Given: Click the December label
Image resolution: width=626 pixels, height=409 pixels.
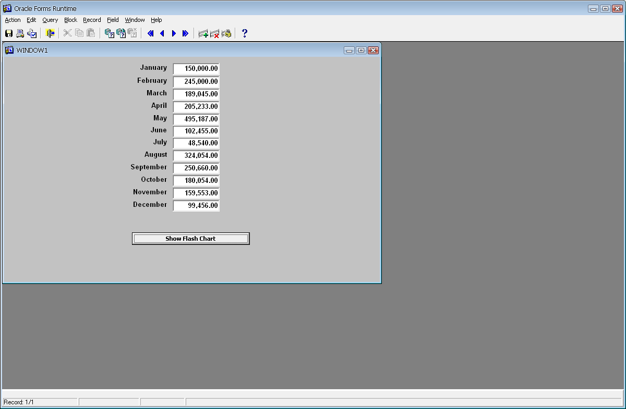Looking at the screenshot, I should click(150, 205).
